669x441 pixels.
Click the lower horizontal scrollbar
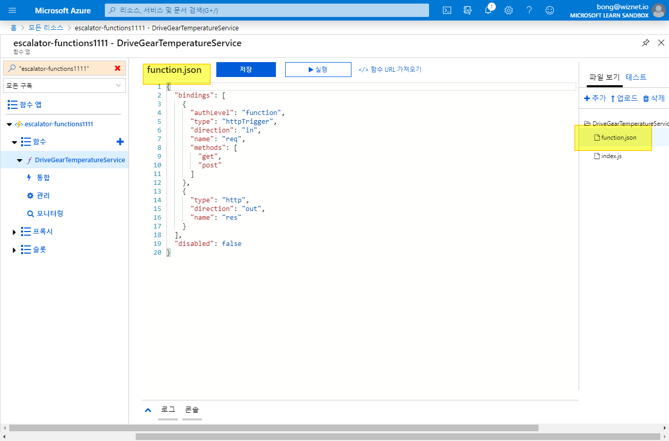[x=398, y=436]
